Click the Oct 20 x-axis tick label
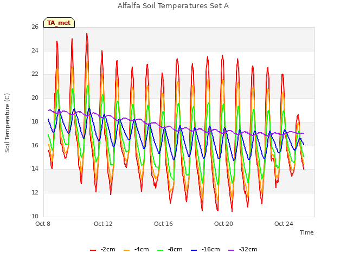 [223, 224]
